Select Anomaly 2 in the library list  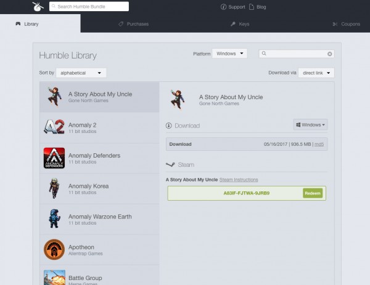[x=99, y=127]
